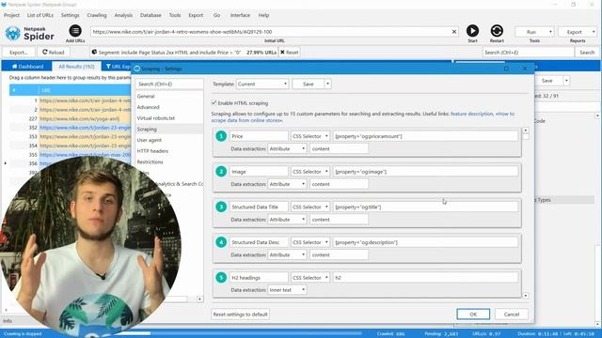602x338 pixels.
Task: Select User agent settings section
Action: click(x=150, y=140)
